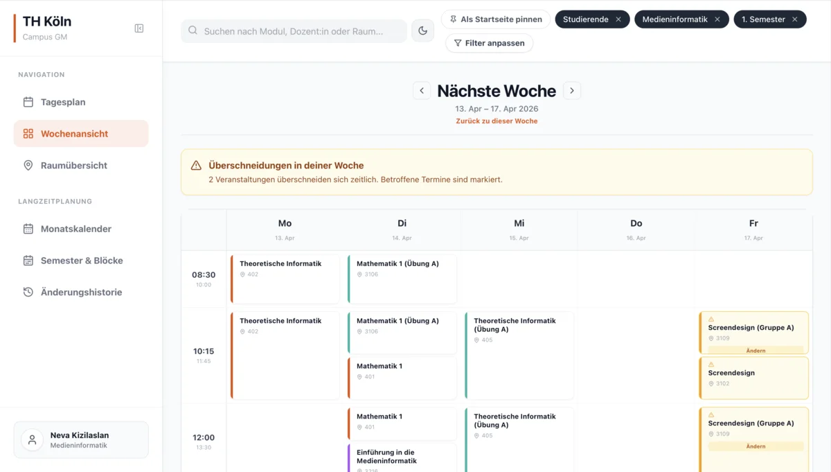Toggle dark mode with the moon icon
The height and width of the screenshot is (472, 831).
(422, 30)
